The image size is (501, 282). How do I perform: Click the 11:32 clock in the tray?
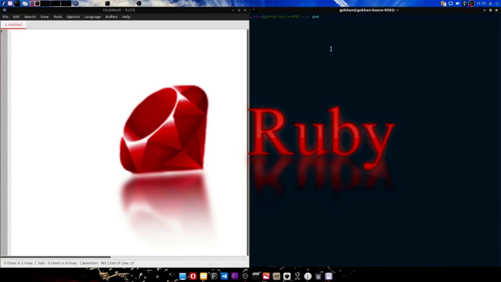pos(481,3)
